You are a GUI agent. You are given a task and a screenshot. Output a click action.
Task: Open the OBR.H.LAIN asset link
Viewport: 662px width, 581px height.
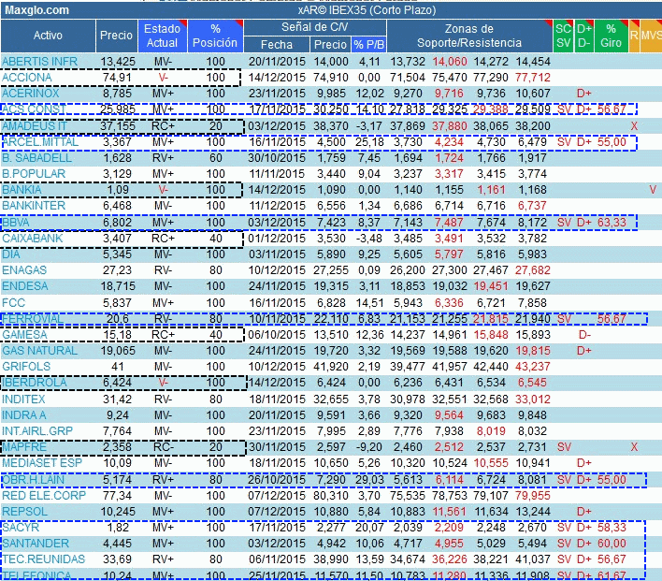[x=34, y=480]
